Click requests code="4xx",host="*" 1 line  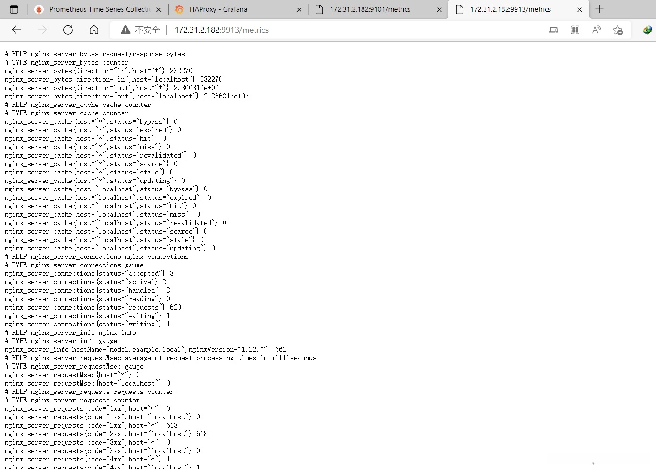(87, 459)
